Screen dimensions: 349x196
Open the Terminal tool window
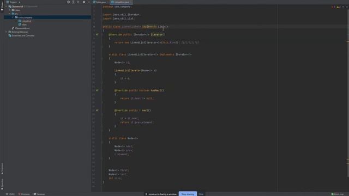[x=39, y=194]
